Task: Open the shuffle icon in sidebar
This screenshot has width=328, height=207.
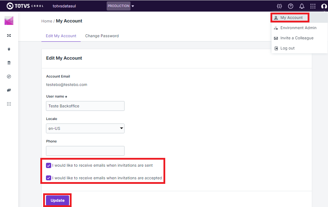Action: 9,35
